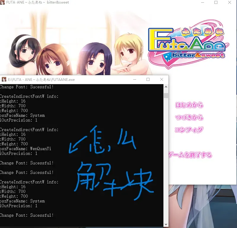The image size is (237, 228).
Task: Click the Futa Ane bitter&sweet logo
Action: (x=188, y=44)
